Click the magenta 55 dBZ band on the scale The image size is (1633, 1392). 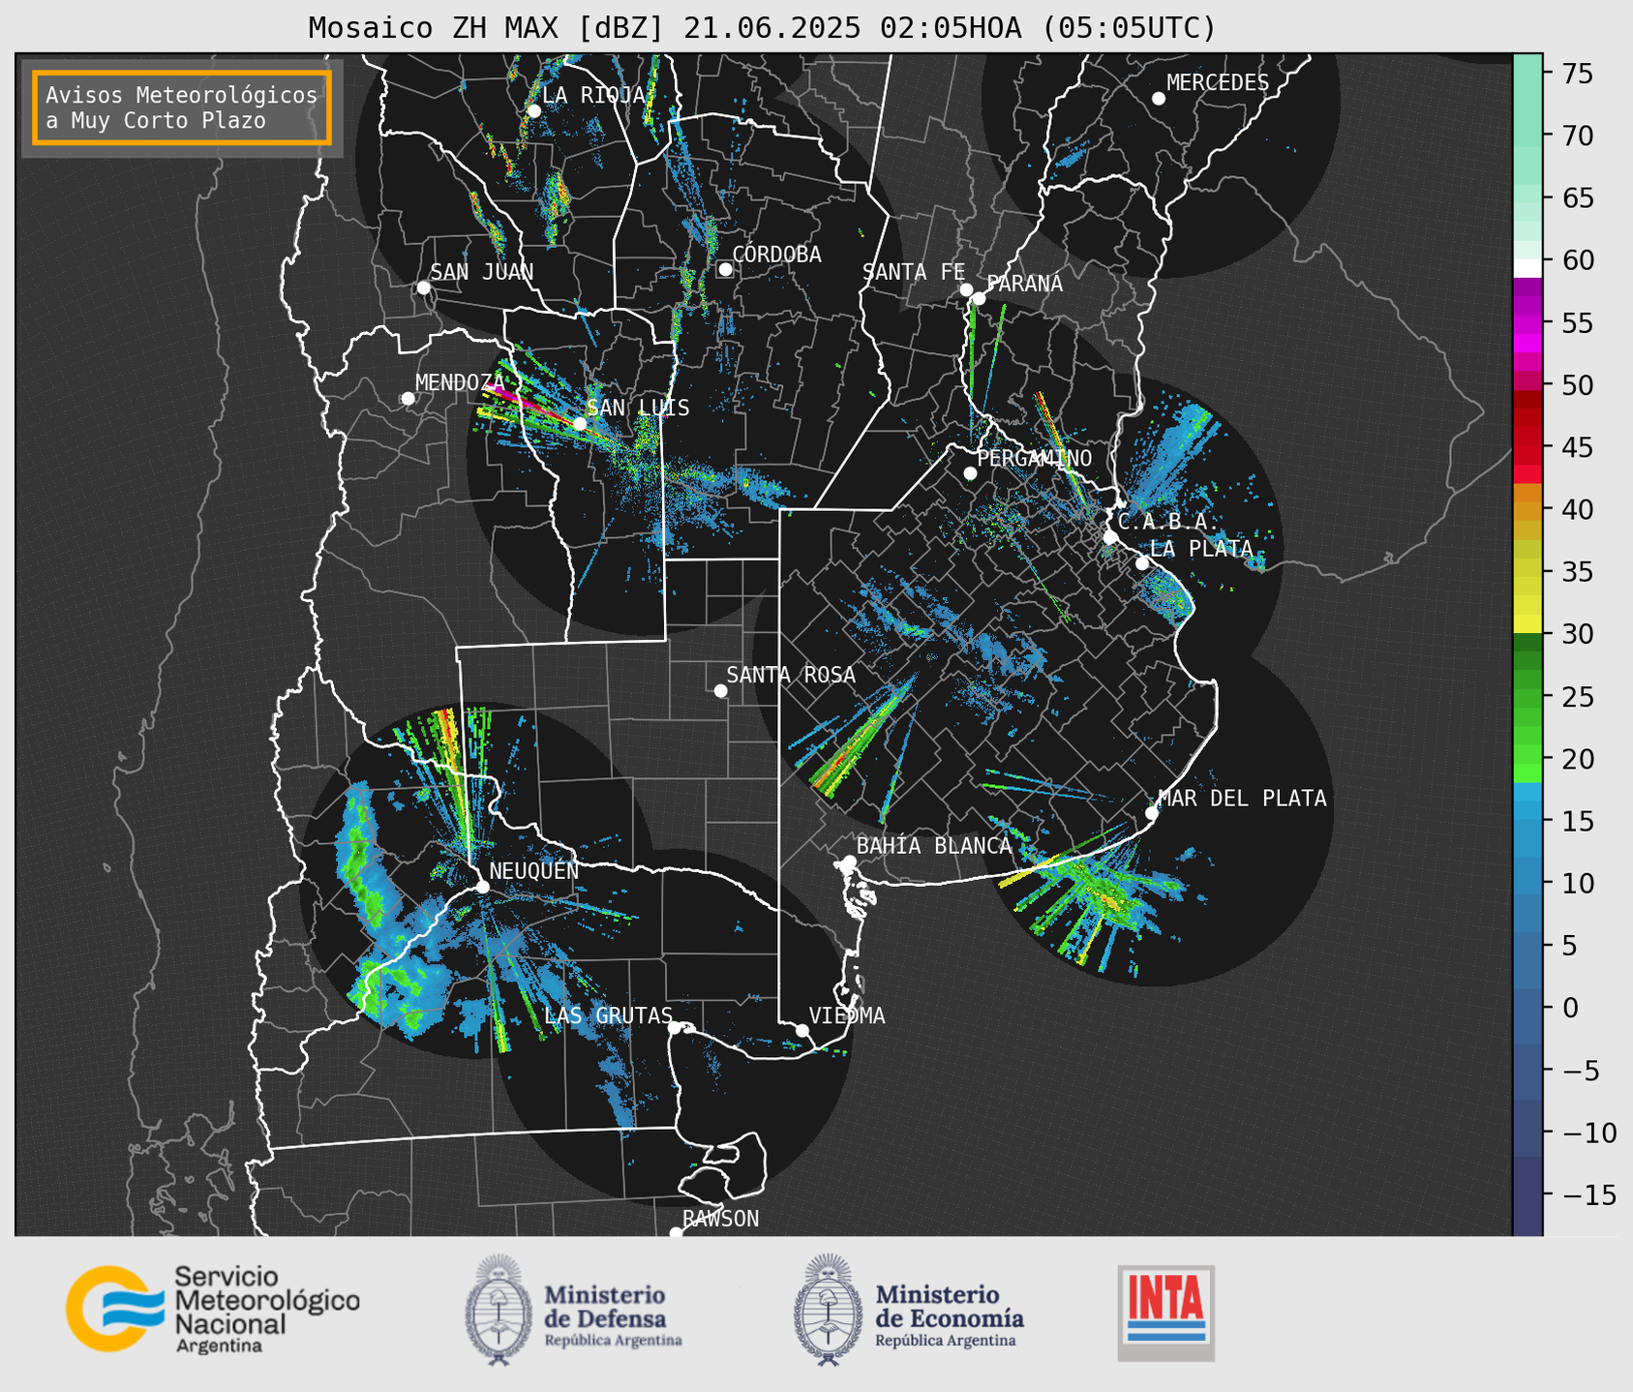(x=1527, y=323)
